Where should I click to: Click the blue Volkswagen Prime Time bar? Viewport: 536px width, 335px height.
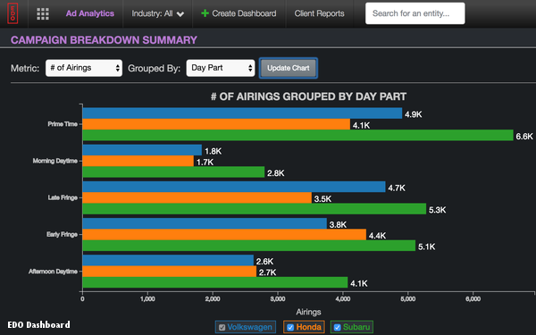(x=242, y=113)
